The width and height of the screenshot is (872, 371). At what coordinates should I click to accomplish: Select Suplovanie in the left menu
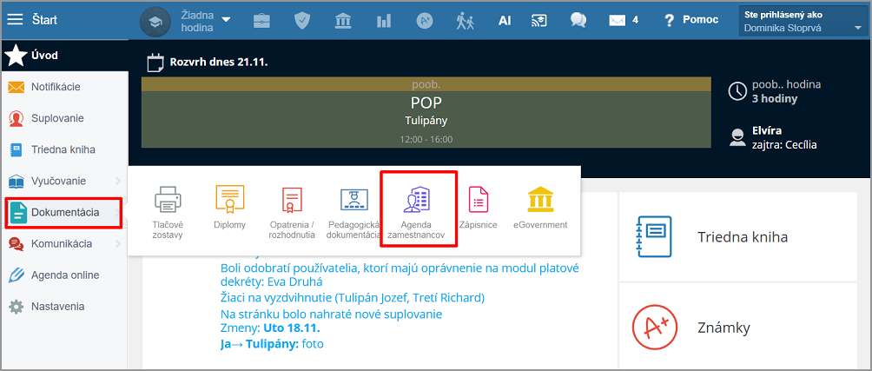57,118
